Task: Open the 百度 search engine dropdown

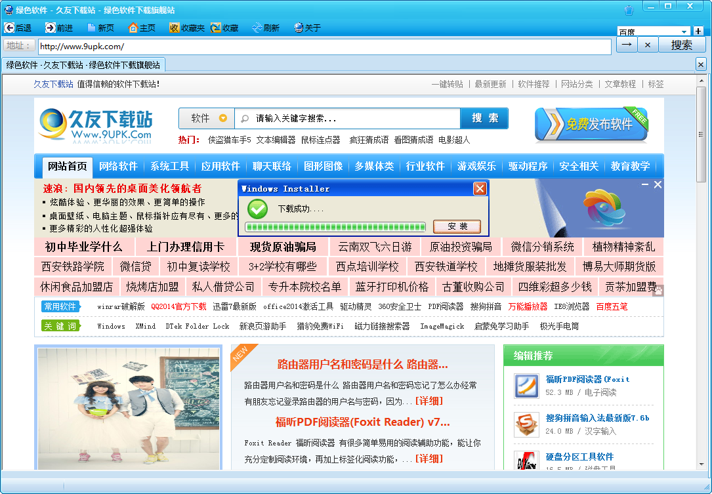Action: (x=684, y=31)
